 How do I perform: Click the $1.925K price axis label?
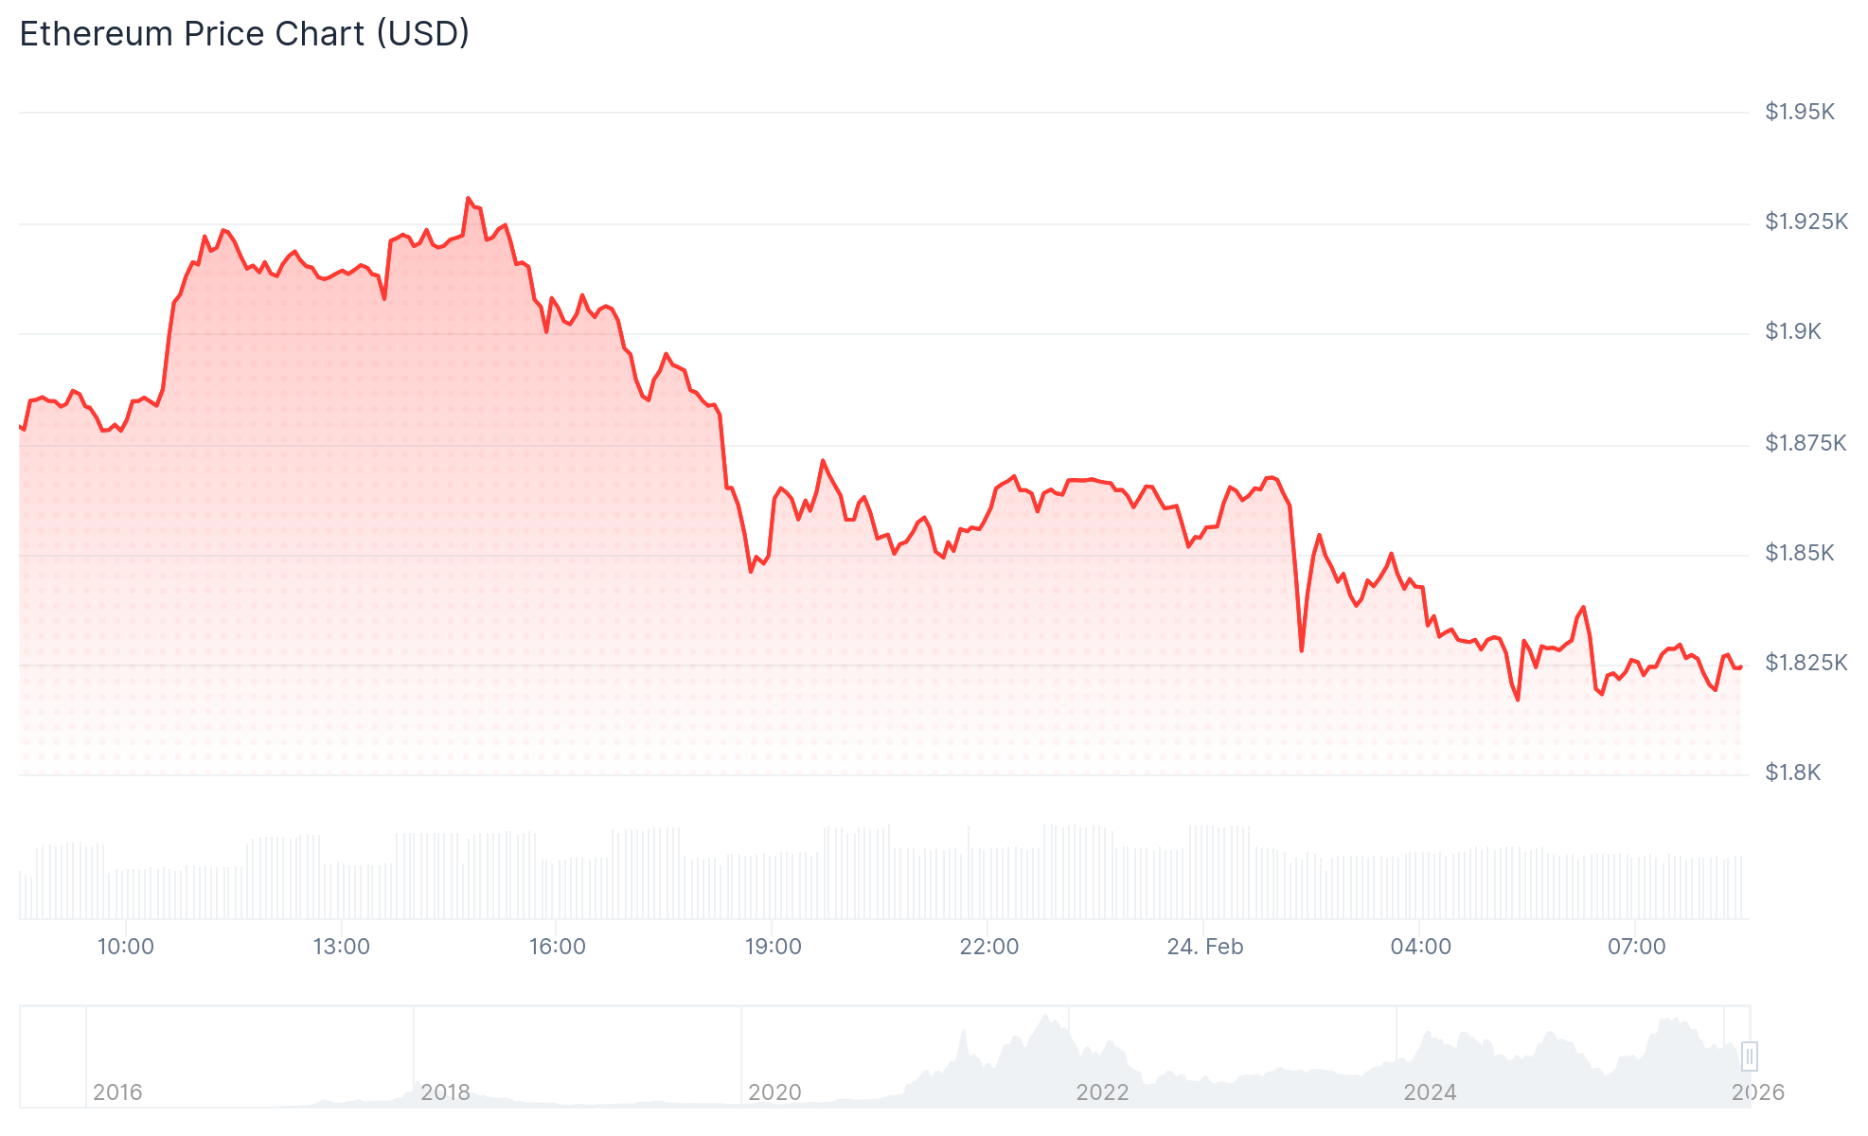1806,222
